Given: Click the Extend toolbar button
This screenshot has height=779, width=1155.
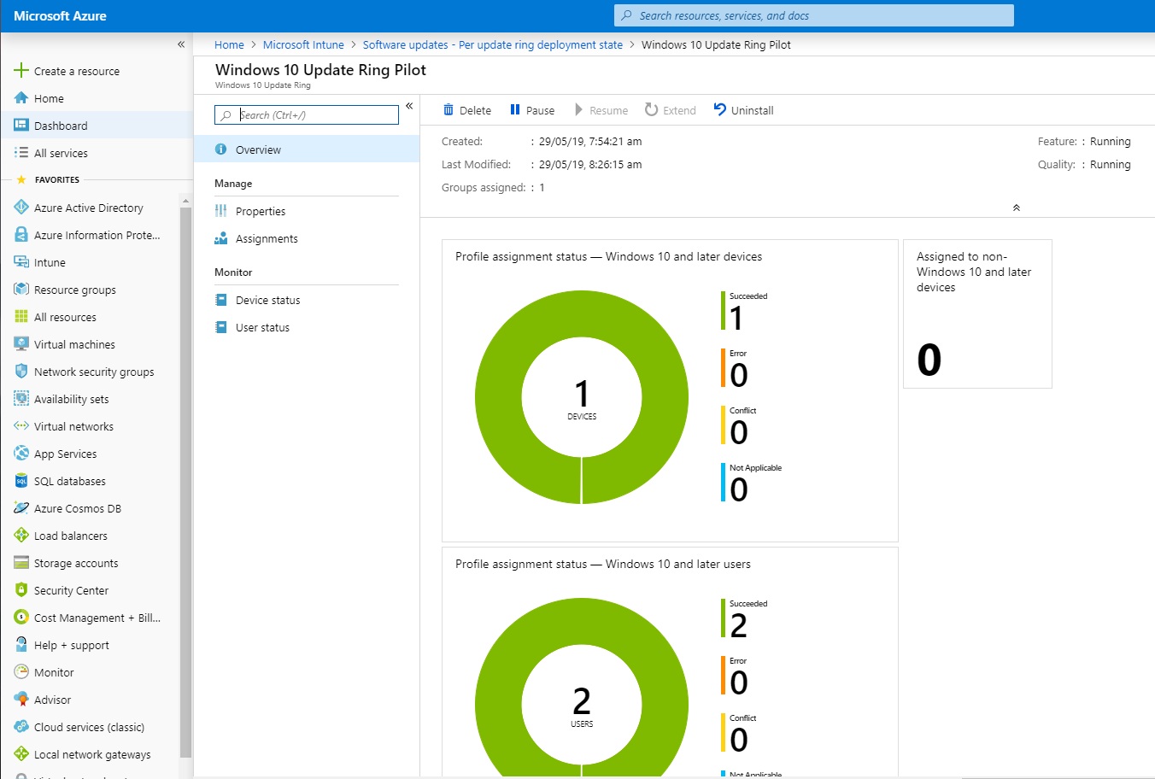Looking at the screenshot, I should (671, 110).
